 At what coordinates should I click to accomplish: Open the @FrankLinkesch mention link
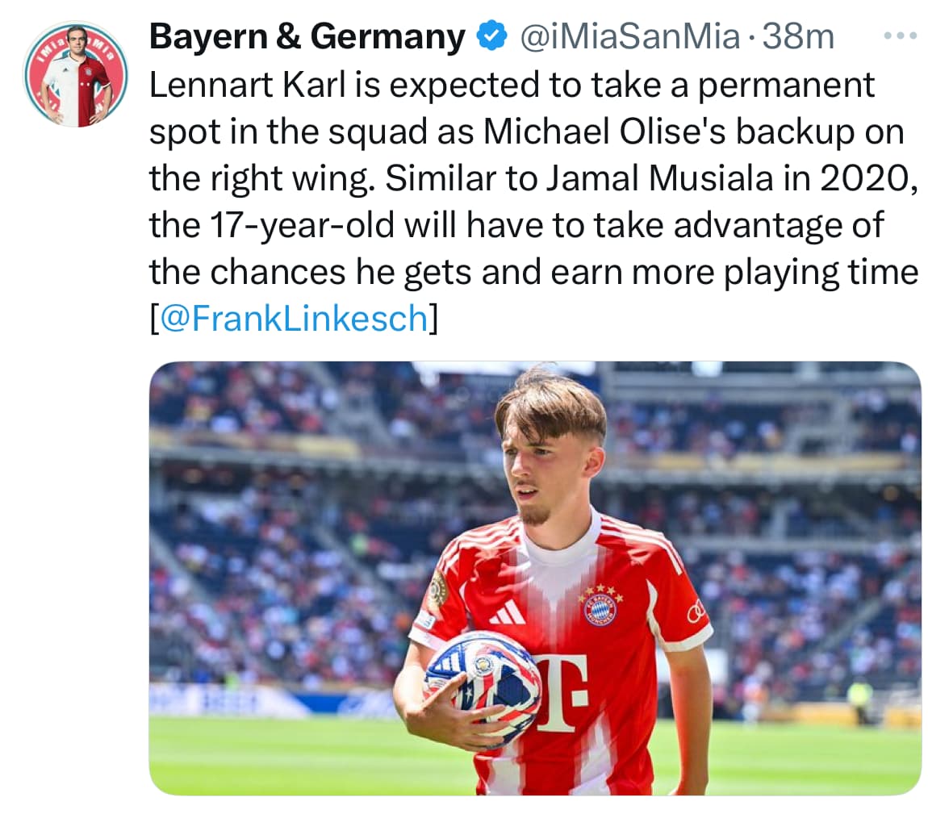295,319
